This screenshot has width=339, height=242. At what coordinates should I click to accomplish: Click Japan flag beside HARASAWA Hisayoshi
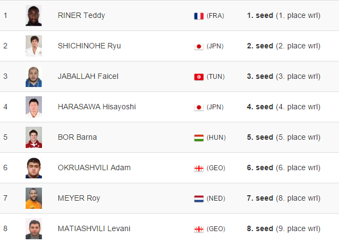199,107
